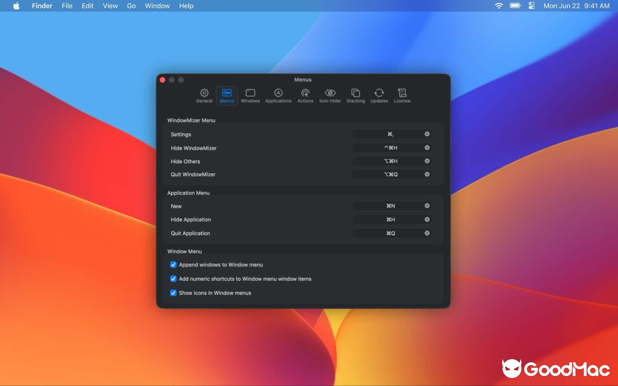Image resolution: width=618 pixels, height=386 pixels.
Task: Clear the Quit Application shortcut
Action: 427,233
